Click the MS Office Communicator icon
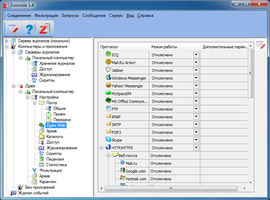 point(108,100)
